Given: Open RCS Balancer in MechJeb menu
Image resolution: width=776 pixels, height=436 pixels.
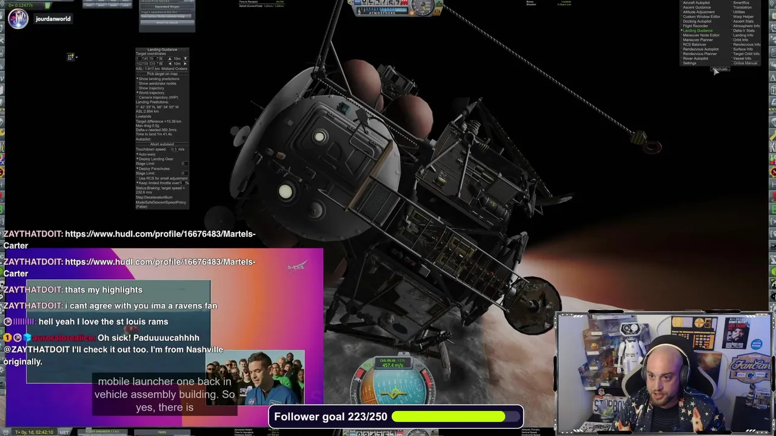Looking at the screenshot, I should [694, 45].
